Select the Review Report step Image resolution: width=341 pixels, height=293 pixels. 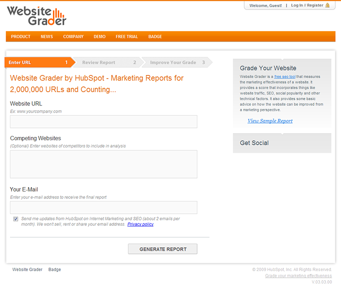[x=109, y=63]
